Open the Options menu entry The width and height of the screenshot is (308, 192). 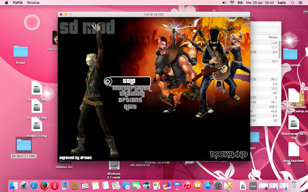[130, 100]
